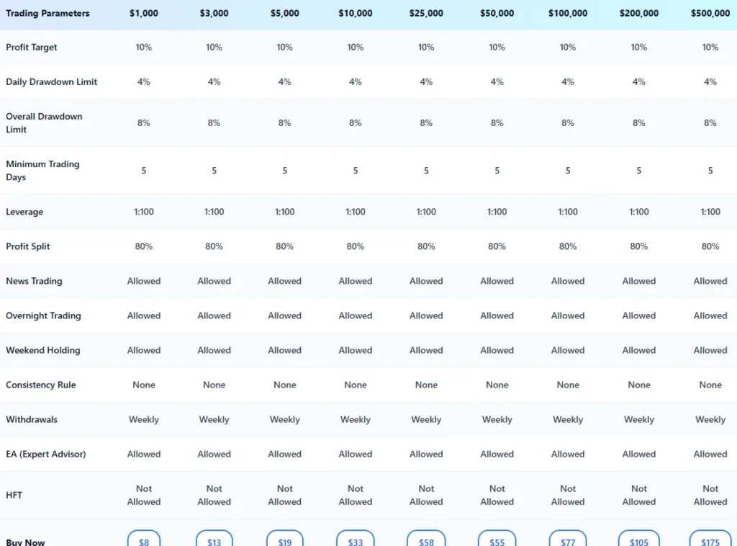Screen dimensions: 737x546
Task: Select the EA (Expert Advisor) label
Action: [x=46, y=455]
